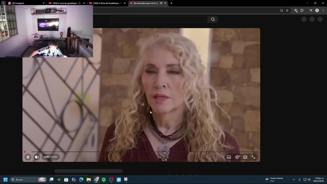Toggle subtitles/closed captions on the player
The height and width of the screenshot is (184, 327).
coord(229,157)
